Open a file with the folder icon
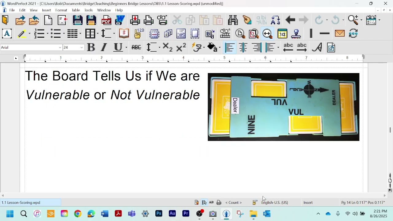The height and width of the screenshot is (221, 393). tap(20, 20)
